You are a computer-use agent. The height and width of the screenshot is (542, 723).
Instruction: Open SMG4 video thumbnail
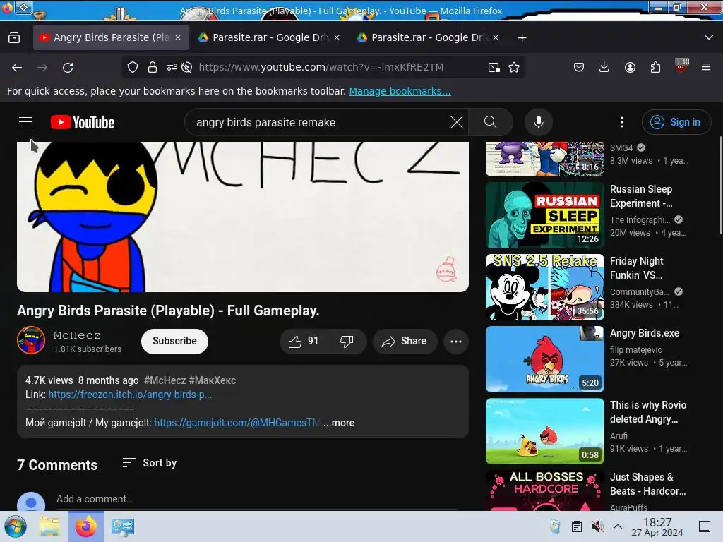pyautogui.click(x=545, y=159)
